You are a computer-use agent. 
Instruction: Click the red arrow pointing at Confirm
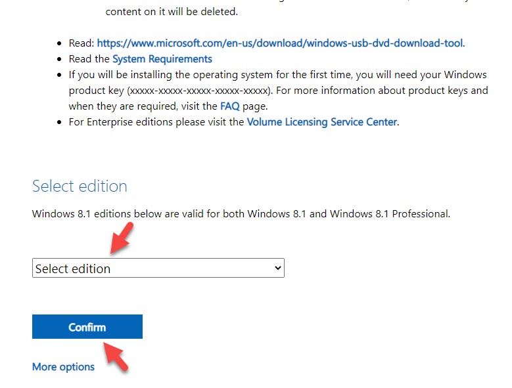pyautogui.click(x=114, y=355)
